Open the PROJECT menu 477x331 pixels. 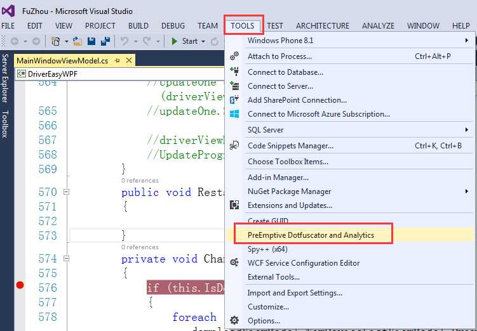coord(100,26)
